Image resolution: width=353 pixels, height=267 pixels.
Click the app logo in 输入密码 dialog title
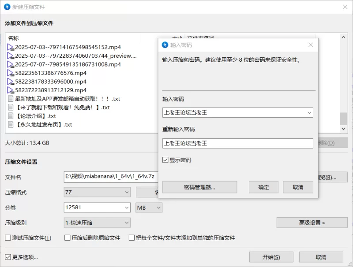pyautogui.click(x=165, y=45)
